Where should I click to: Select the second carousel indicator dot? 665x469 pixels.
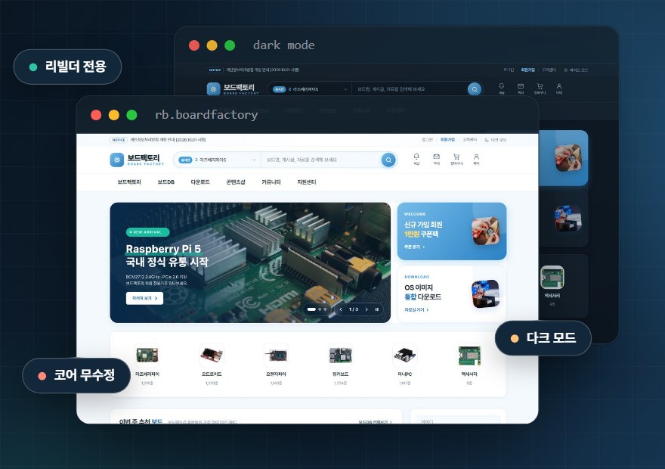pyautogui.click(x=320, y=309)
